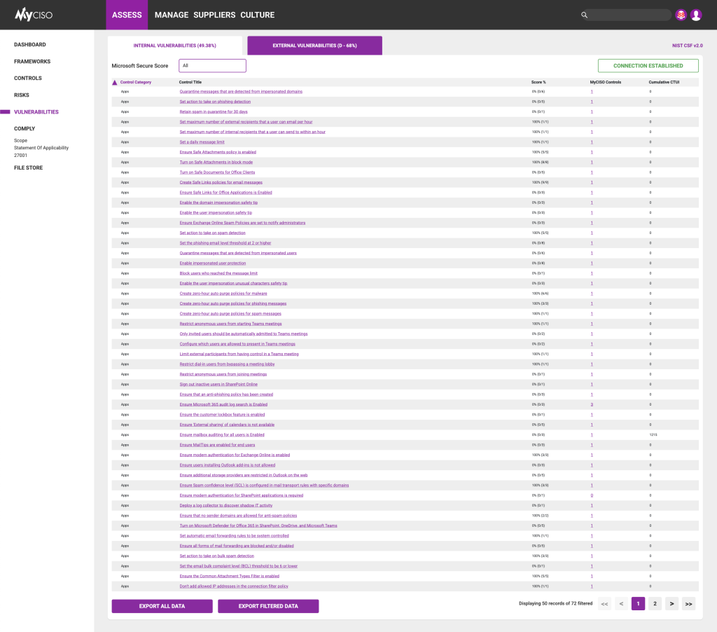717x632 pixels.
Task: Open the notifications bell icon
Action: [x=679, y=15]
